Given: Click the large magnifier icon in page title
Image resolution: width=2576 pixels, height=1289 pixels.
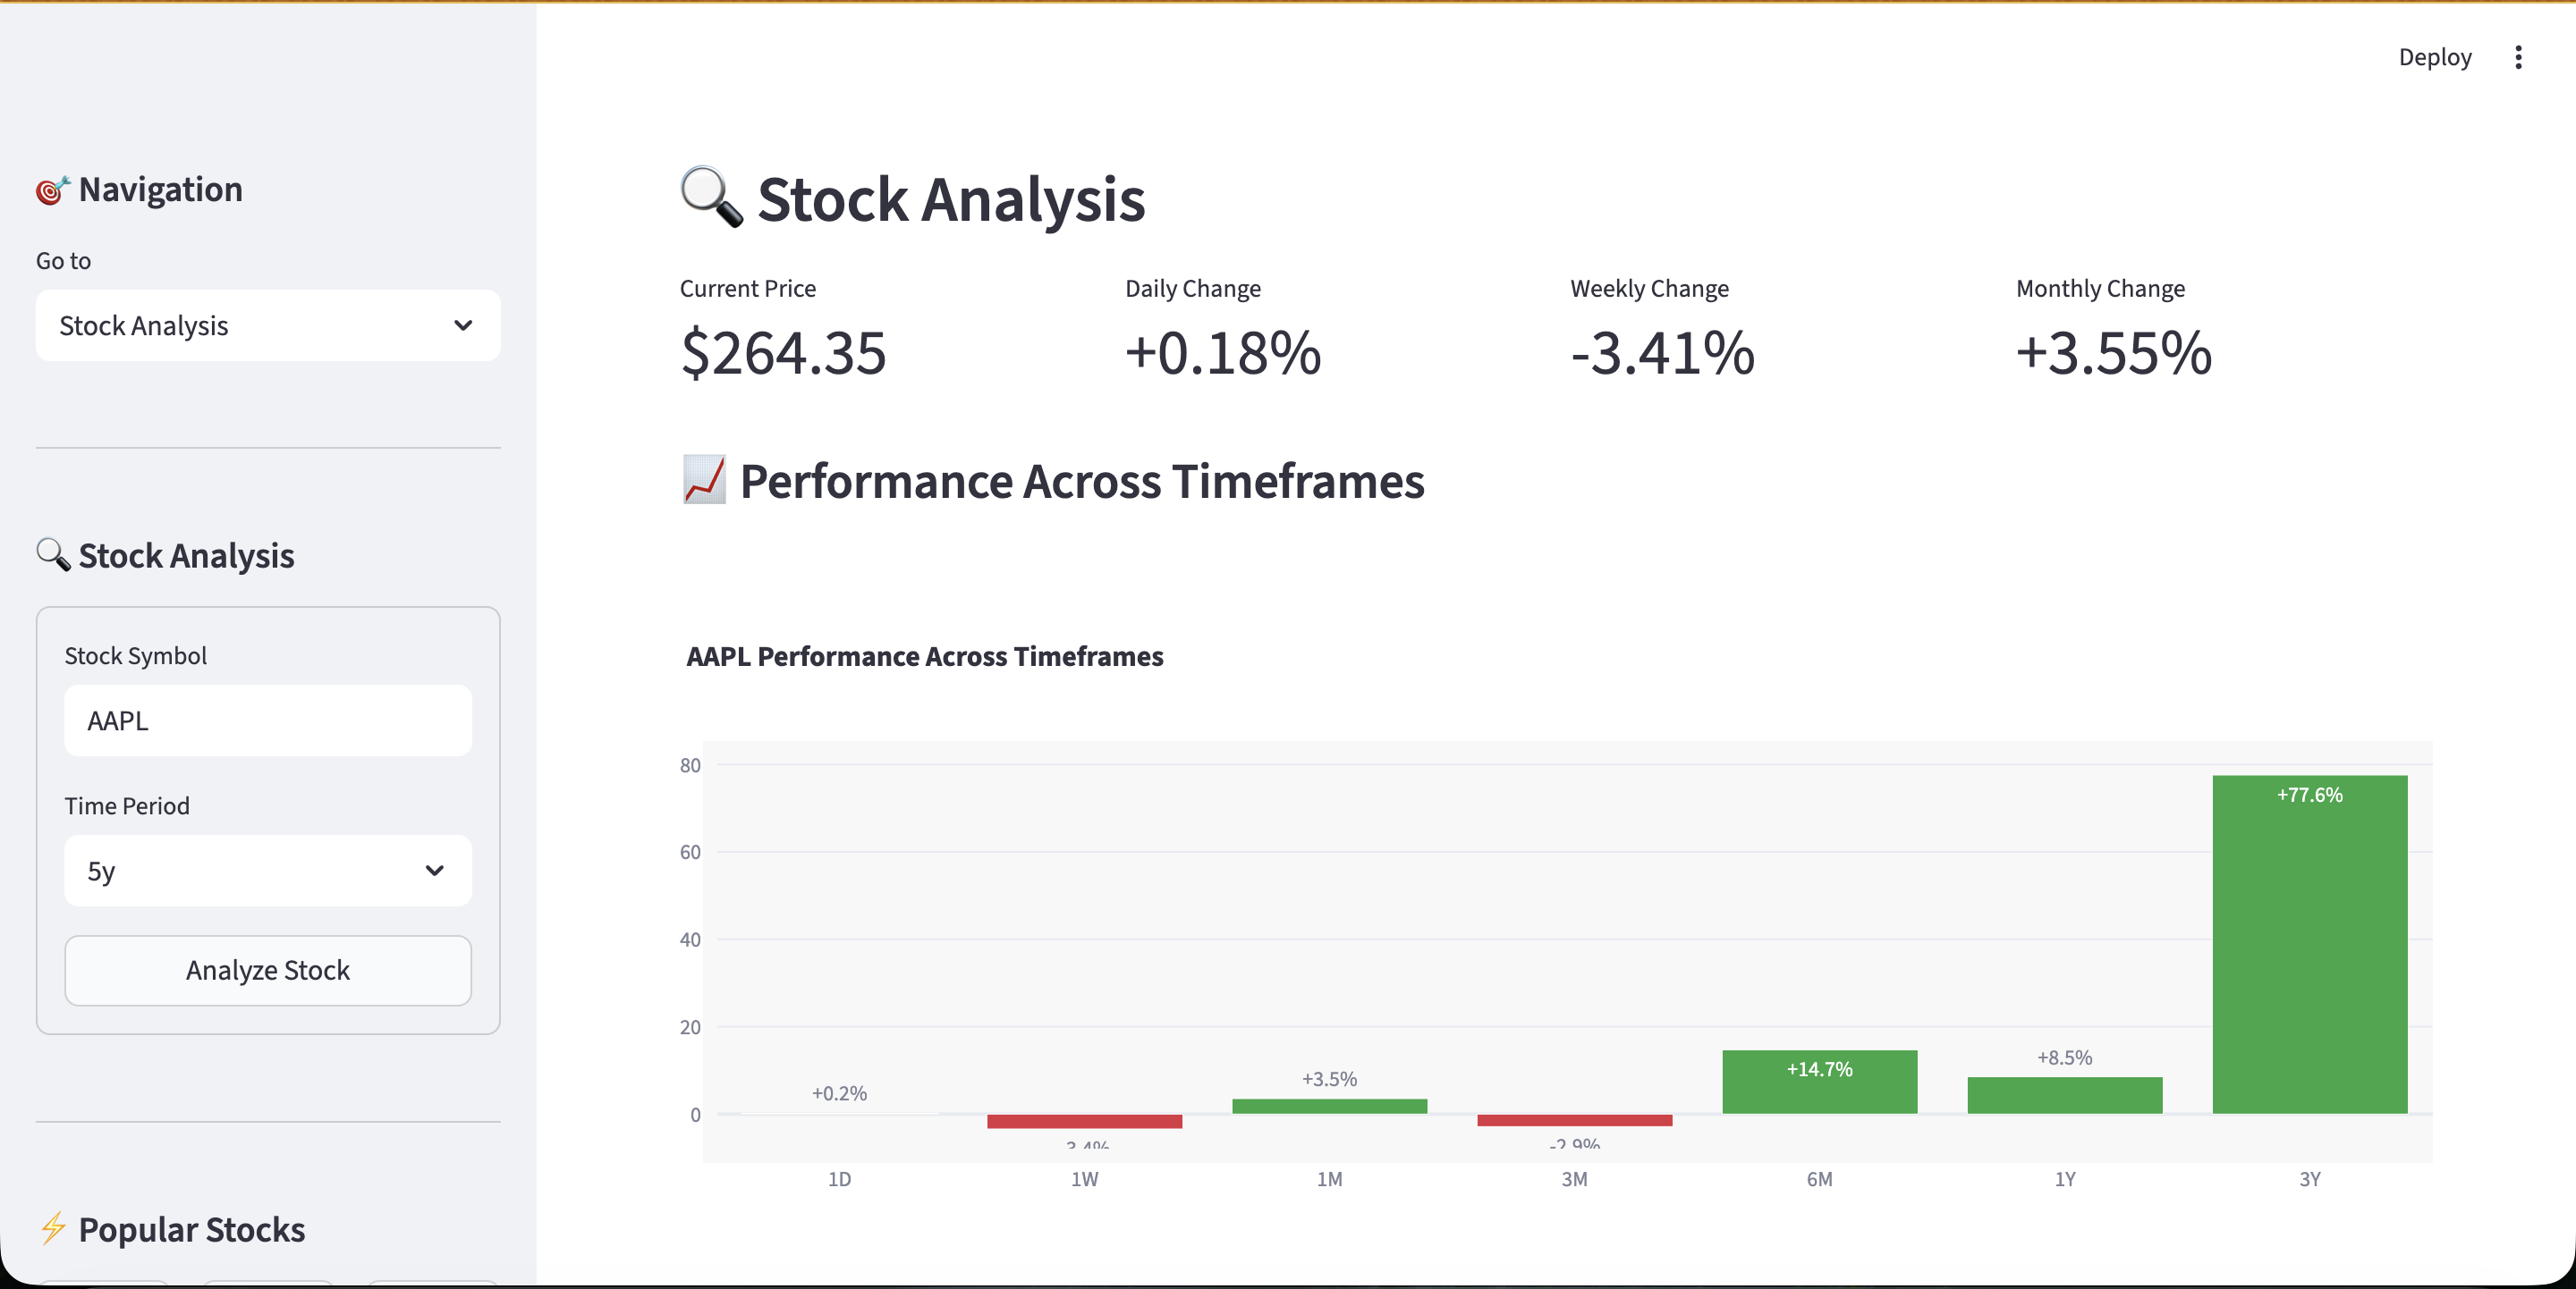Looking at the screenshot, I should [711, 197].
